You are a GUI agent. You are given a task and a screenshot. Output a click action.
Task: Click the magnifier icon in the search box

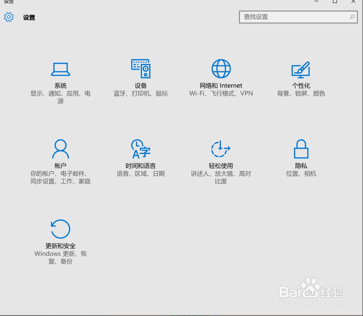pos(352,17)
